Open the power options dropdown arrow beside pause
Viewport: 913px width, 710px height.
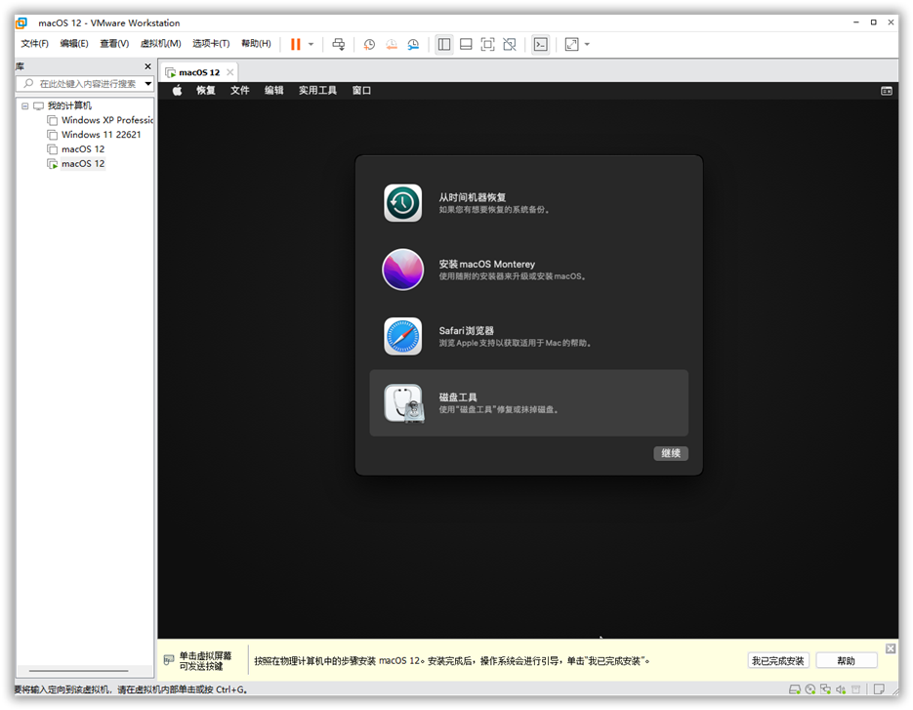[311, 44]
